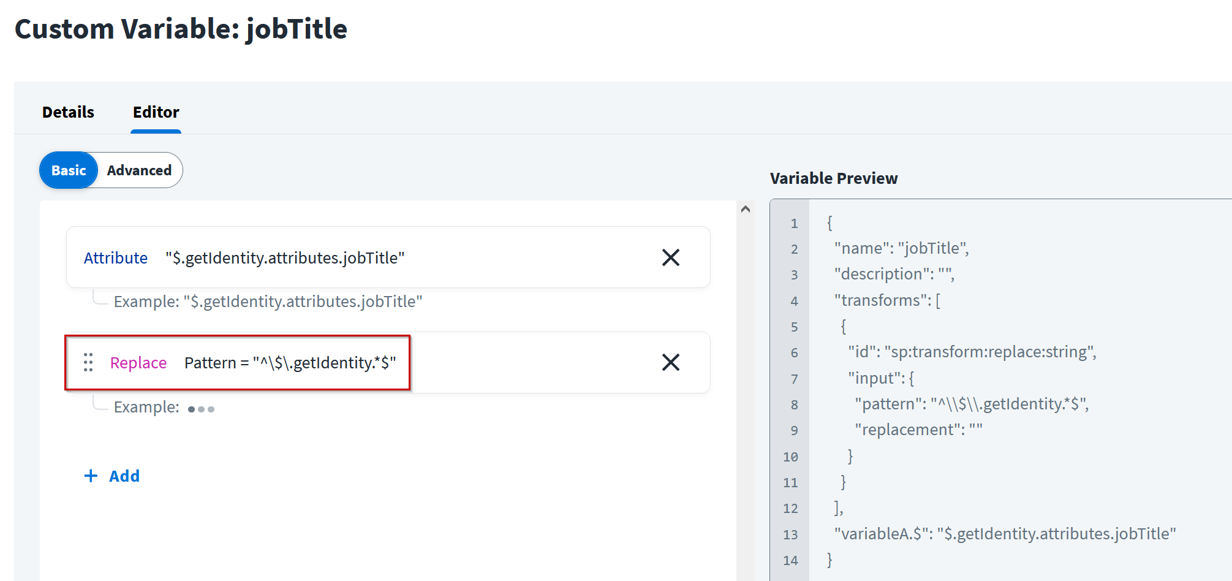
Task: Switch the editor to Advanced mode
Action: pos(139,170)
